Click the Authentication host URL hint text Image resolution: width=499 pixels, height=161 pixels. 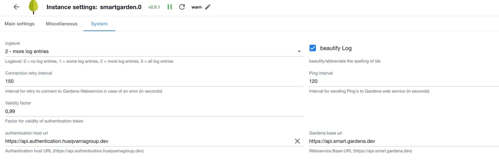74,151
